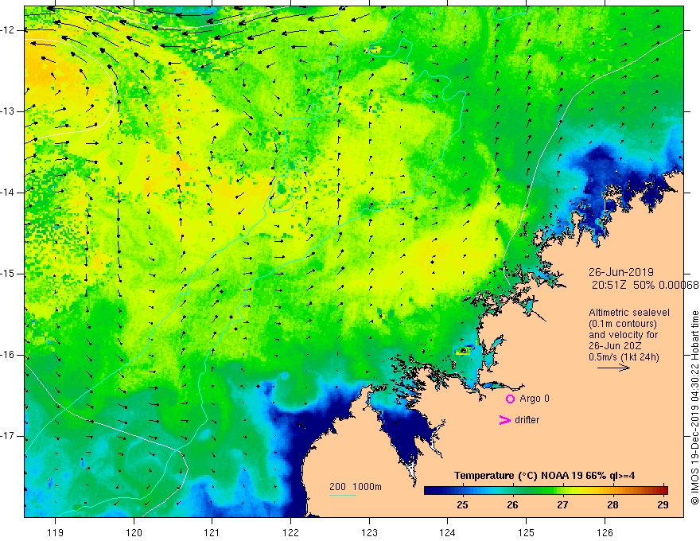Click the color bar value 29
The height and width of the screenshot is (541, 700).
[663, 505]
